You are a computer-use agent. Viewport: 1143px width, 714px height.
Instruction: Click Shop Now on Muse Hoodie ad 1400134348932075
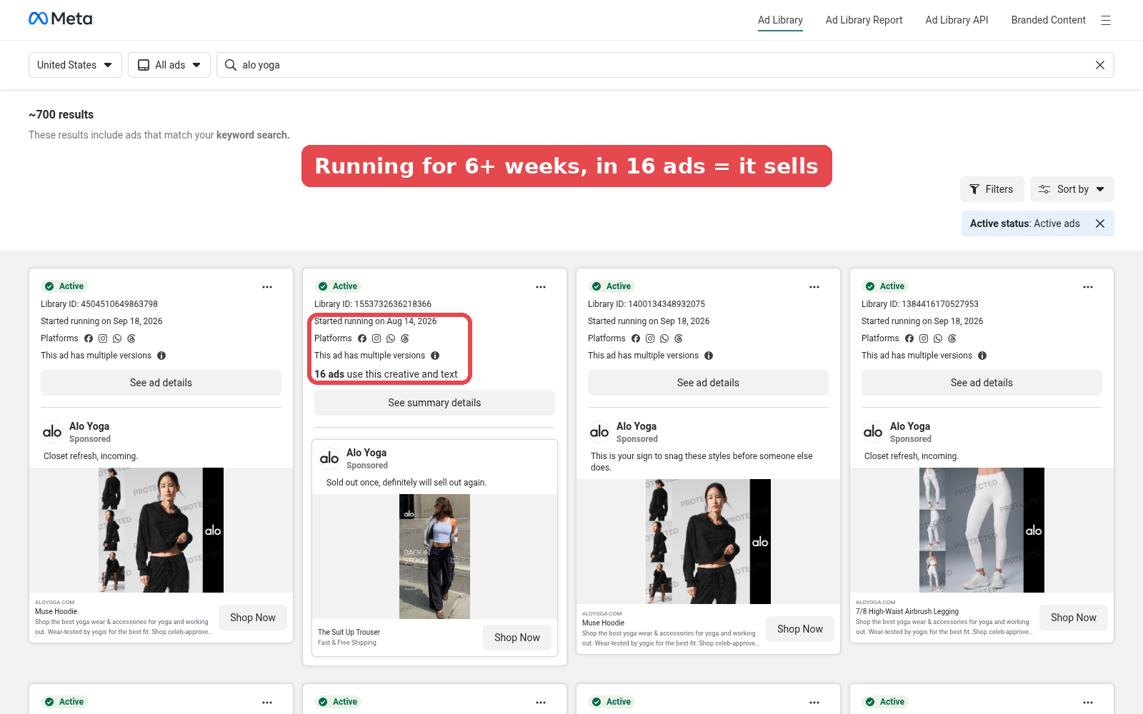pyautogui.click(x=800, y=629)
